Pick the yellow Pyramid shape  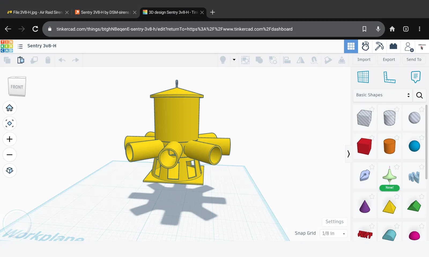point(389,207)
